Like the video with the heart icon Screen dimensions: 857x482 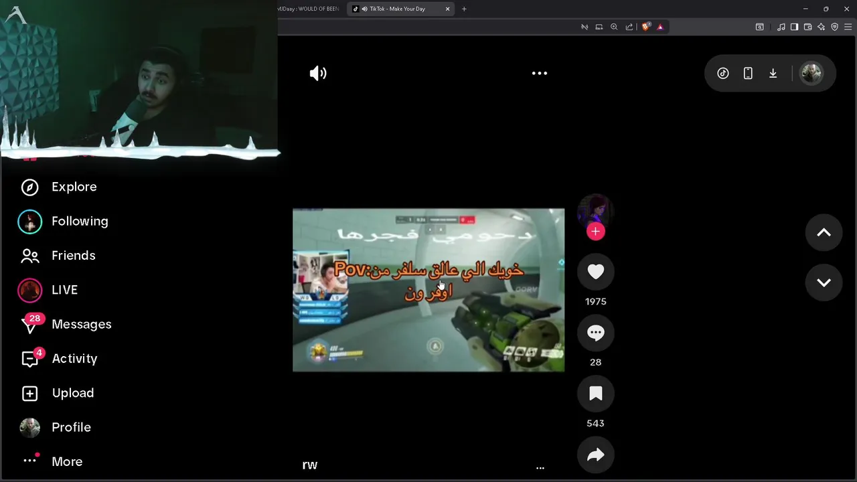click(x=595, y=271)
